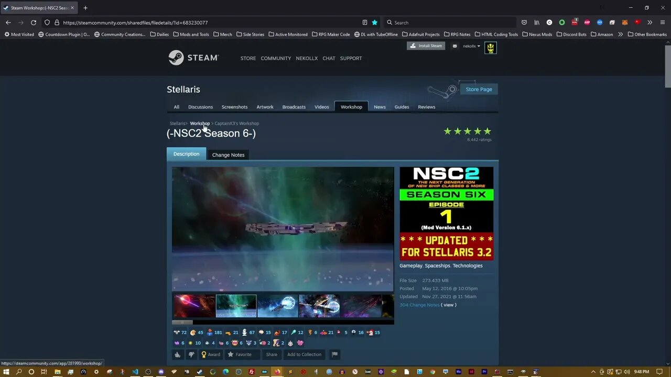Select the first red planet thumbnail
Viewport: 671px width, 377px height.
click(194, 306)
